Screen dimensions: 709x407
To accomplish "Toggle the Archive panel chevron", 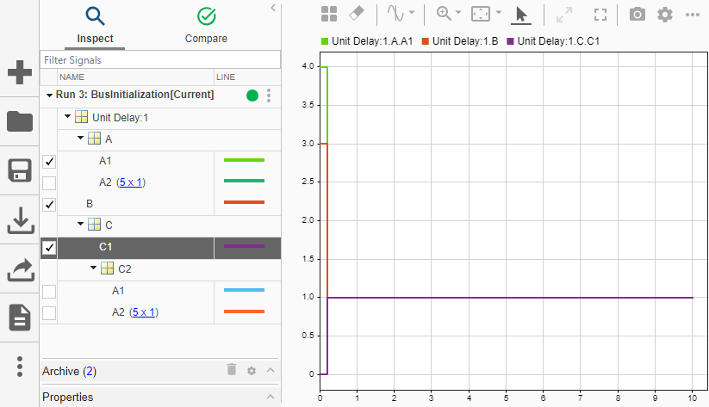I will point(271,370).
